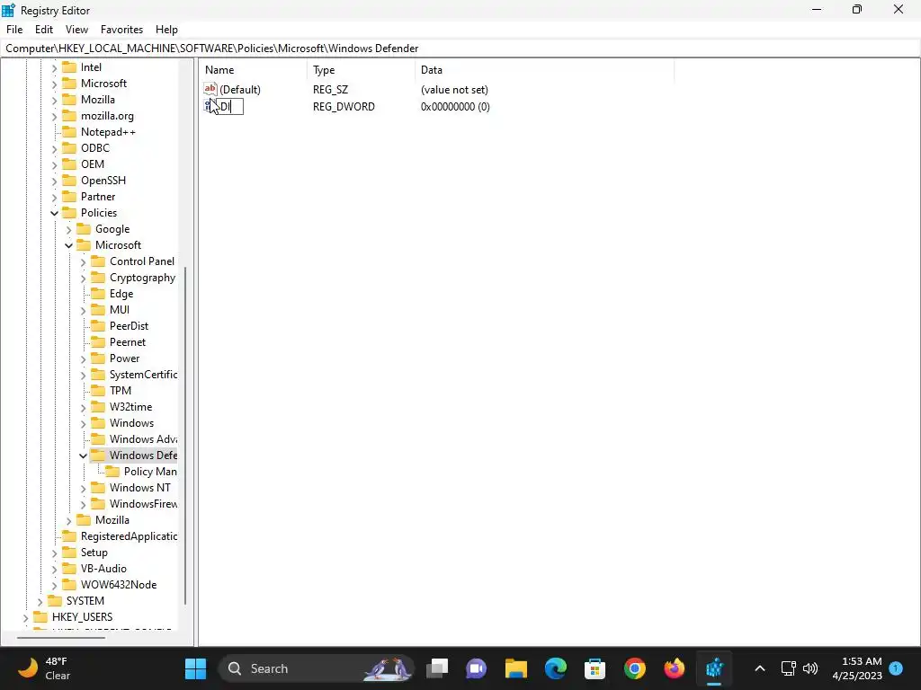Select the VB-Audio folder icon
This screenshot has height=690, width=921.
(69, 568)
